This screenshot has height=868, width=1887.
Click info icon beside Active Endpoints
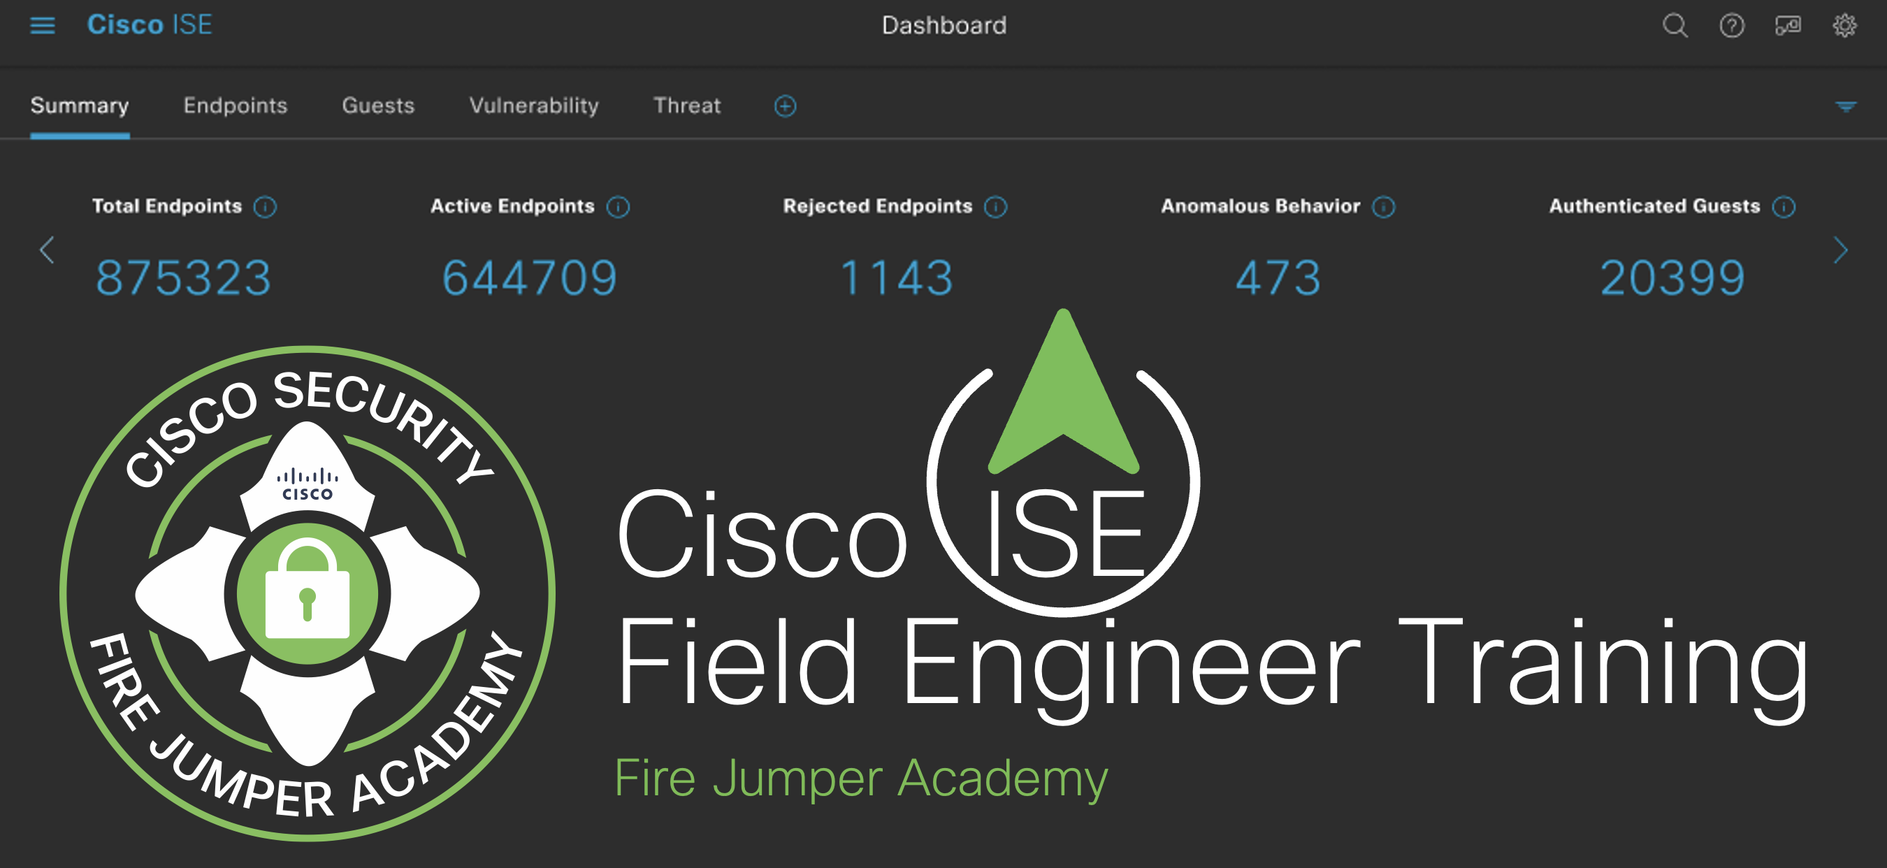point(619,208)
